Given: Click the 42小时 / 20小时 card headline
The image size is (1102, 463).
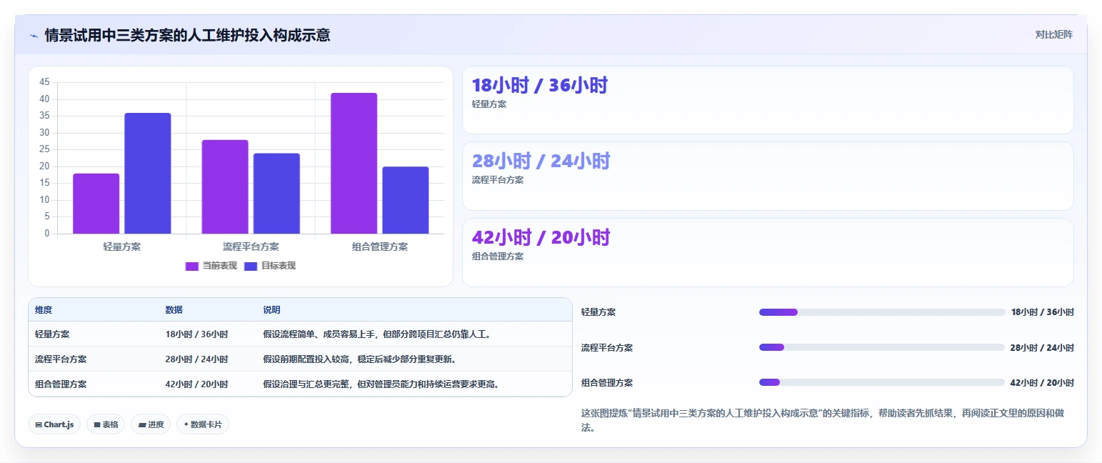Looking at the screenshot, I should pos(541,237).
